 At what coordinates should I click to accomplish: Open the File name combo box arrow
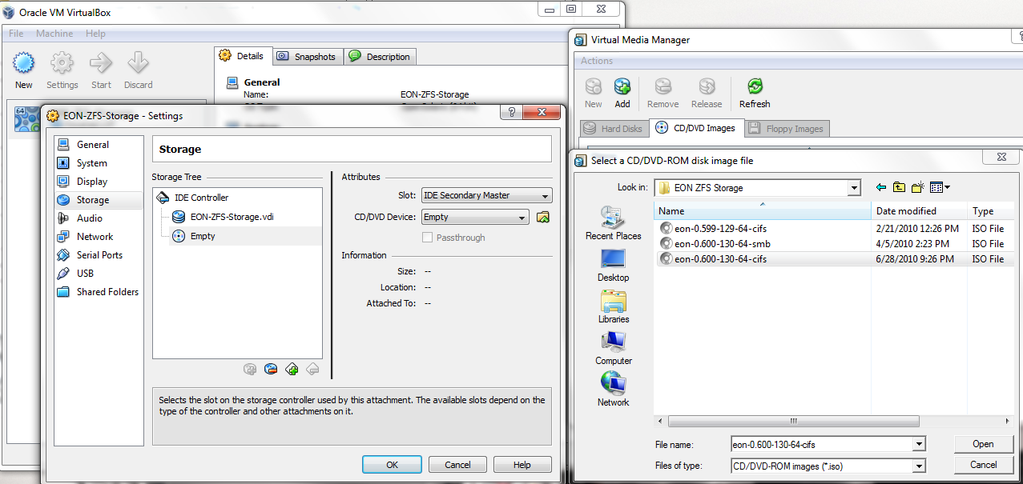point(919,444)
